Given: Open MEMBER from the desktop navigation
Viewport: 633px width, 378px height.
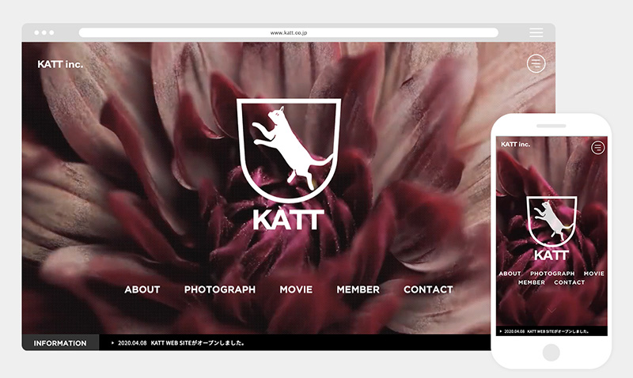Looking at the screenshot, I should 358,289.
